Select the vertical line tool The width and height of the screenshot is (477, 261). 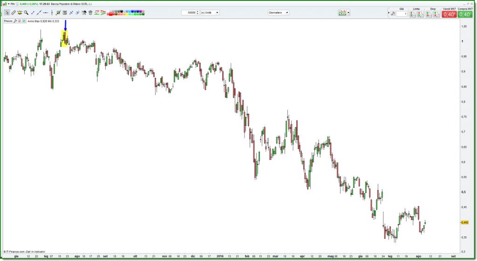[52, 13]
